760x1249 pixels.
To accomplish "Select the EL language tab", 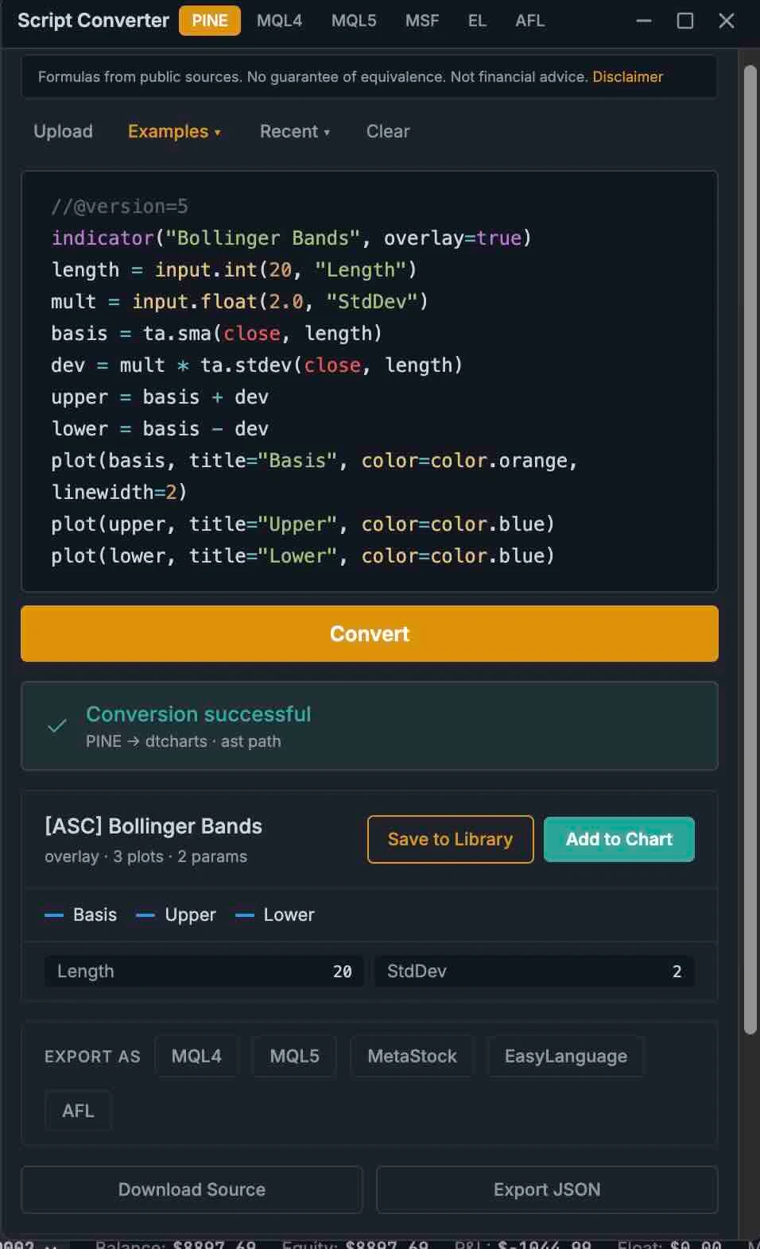I will tap(477, 21).
